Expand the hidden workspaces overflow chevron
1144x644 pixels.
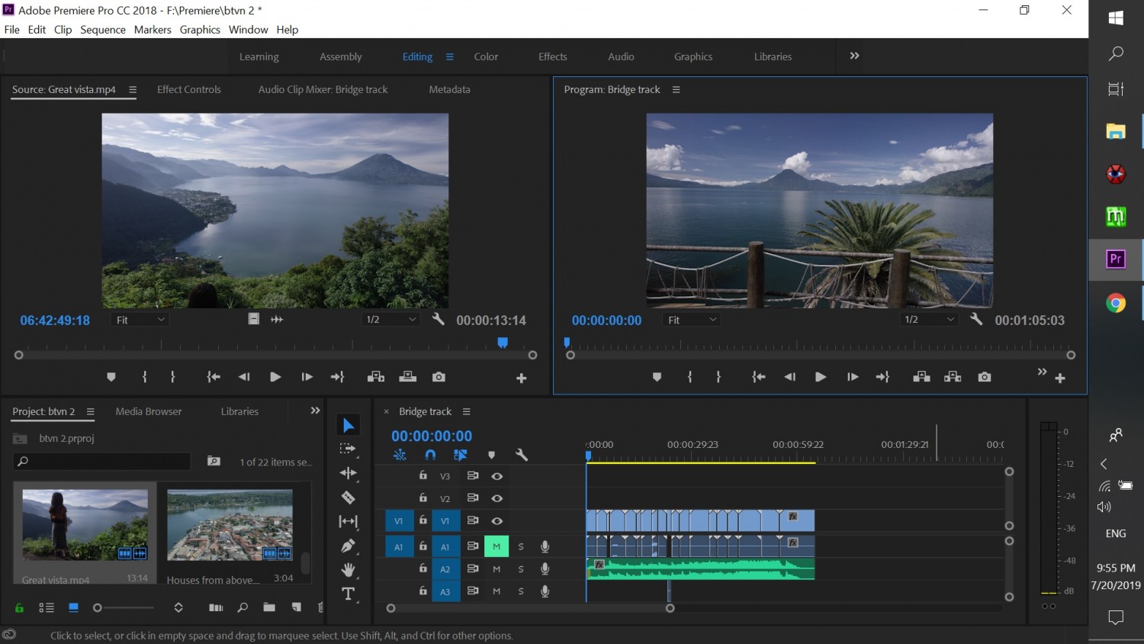coord(854,56)
